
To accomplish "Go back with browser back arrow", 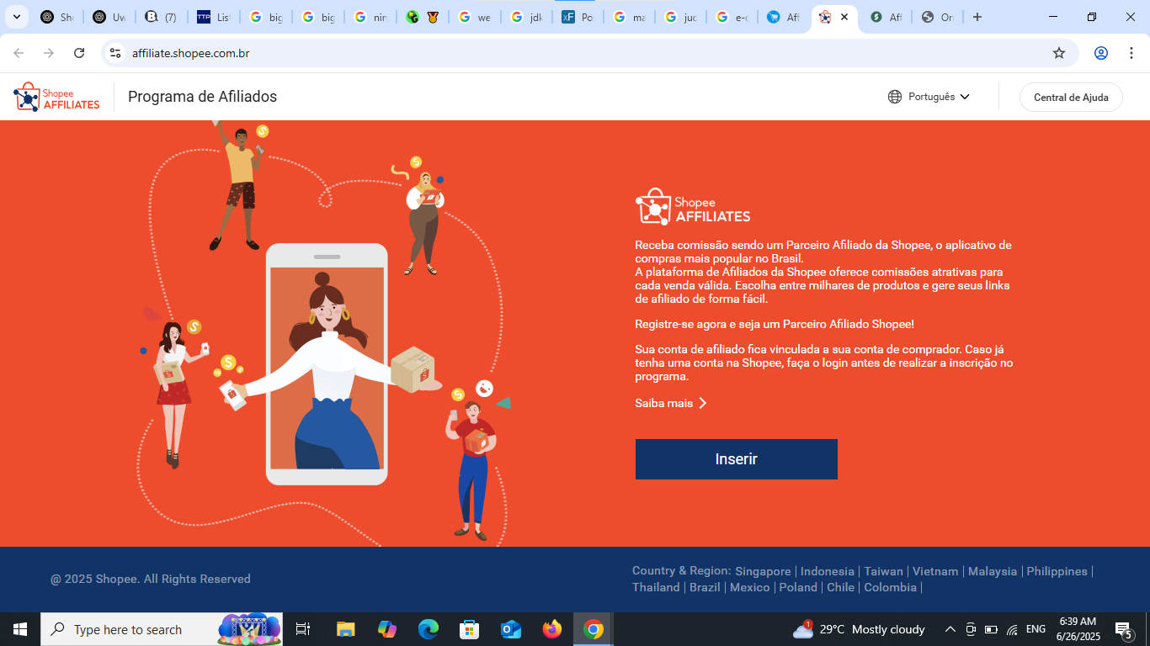I will click(19, 53).
